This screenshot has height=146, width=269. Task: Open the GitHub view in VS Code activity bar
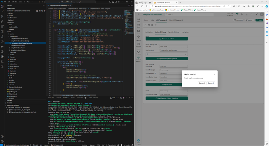(x=2, y=56)
